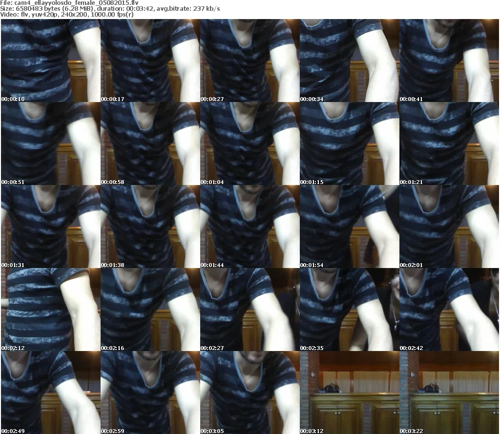This screenshot has width=500, height=434.
Task: View the frame stamped 00:02:49
Action: (x=51, y=393)
